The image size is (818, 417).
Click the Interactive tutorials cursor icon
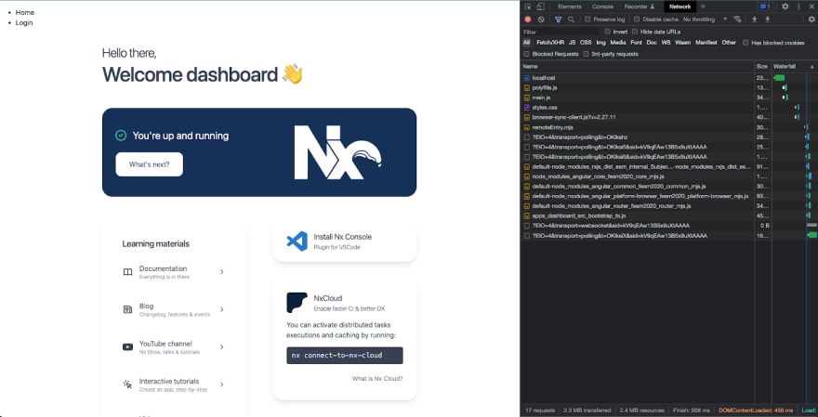pos(127,384)
